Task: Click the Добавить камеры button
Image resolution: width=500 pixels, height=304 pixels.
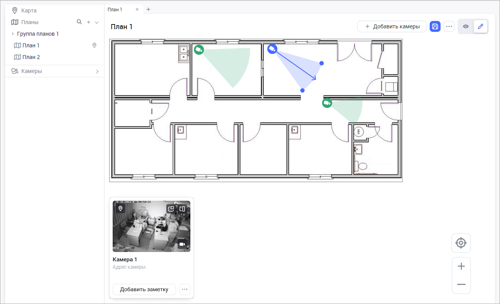Action: (392, 26)
